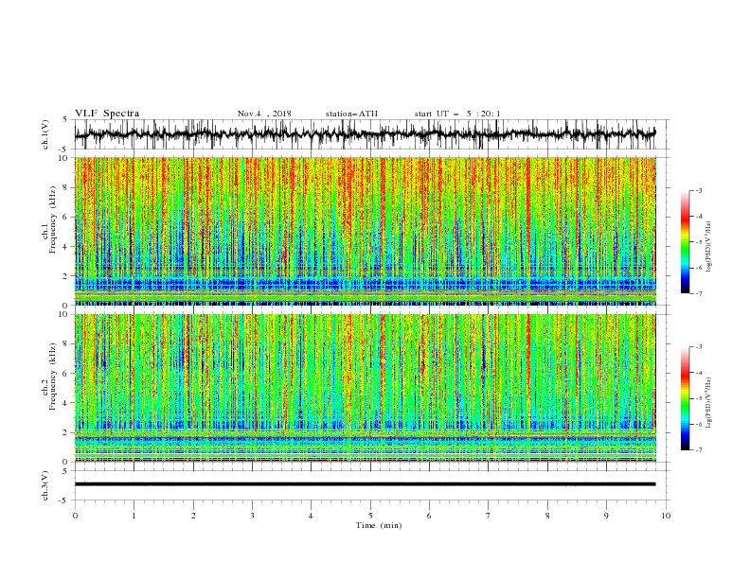Click time axis tick label "1"
This screenshot has height=579, width=750.
click(x=134, y=516)
